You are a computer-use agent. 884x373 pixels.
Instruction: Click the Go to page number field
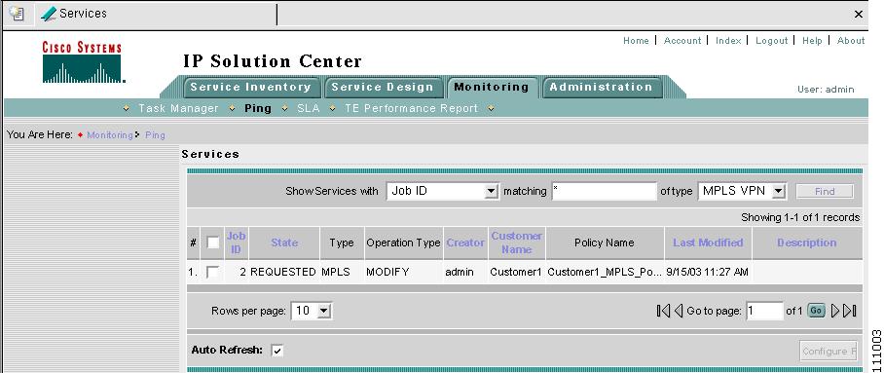(x=764, y=311)
